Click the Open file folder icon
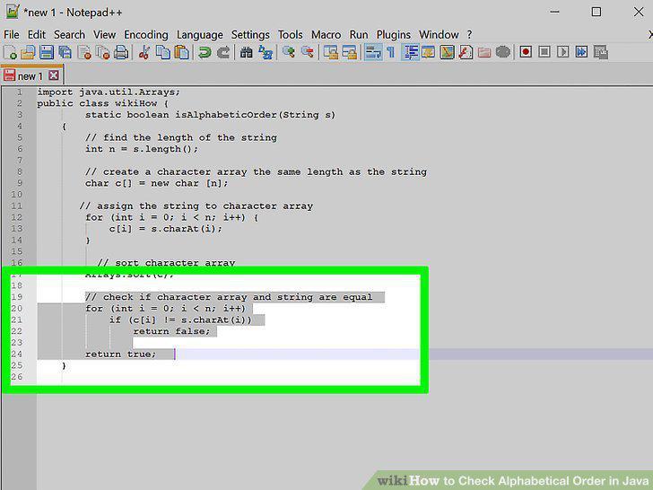Image resolution: width=653 pixels, height=490 pixels. tap(28, 52)
